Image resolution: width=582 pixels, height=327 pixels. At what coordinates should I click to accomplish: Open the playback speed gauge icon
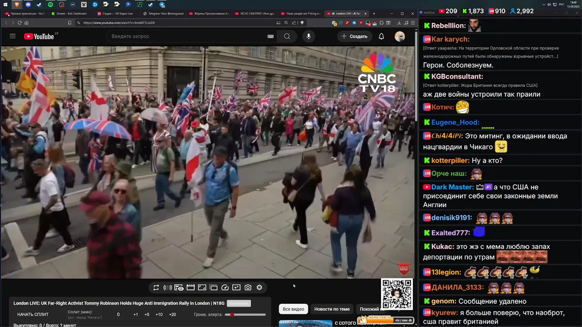point(225,287)
